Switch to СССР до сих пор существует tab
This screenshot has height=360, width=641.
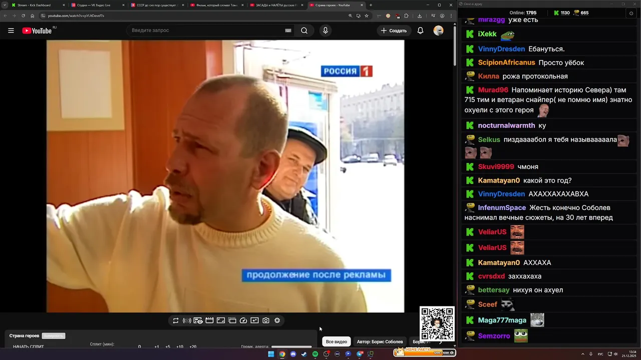click(x=157, y=5)
